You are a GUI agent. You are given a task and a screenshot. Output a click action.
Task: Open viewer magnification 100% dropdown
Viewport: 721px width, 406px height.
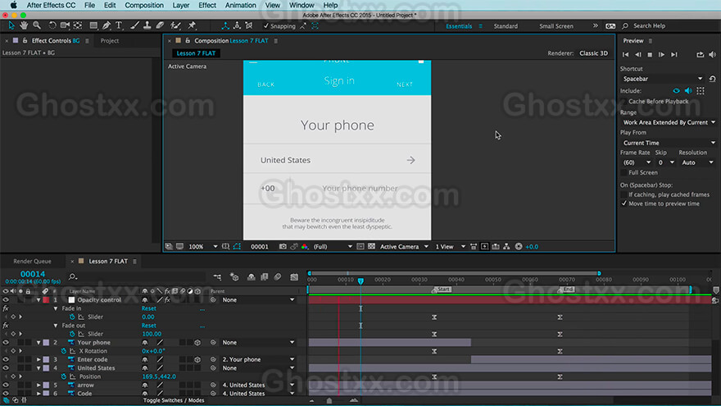pyautogui.click(x=202, y=247)
